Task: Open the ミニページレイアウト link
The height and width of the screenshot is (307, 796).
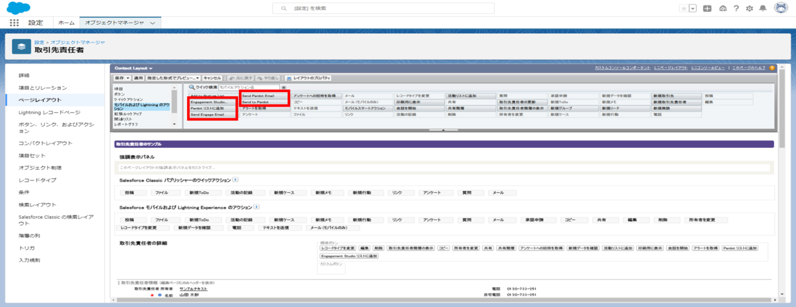Action: click(x=670, y=68)
